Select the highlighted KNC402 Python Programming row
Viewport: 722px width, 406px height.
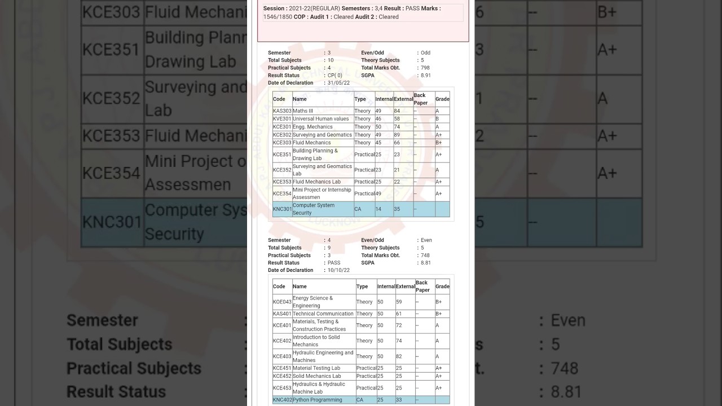[x=361, y=400]
